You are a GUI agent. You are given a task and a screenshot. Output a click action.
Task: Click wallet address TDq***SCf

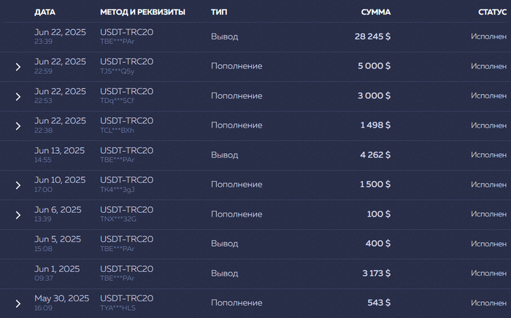[x=118, y=101]
